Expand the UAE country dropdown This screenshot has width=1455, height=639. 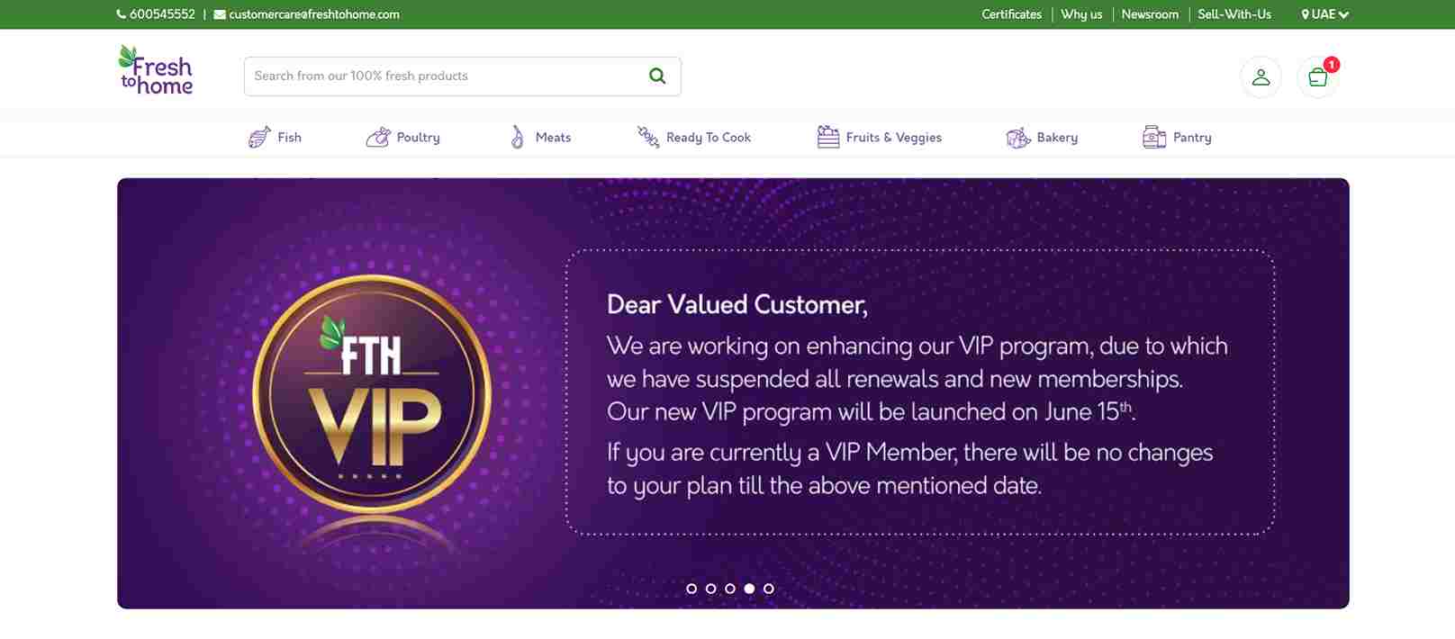point(1325,14)
